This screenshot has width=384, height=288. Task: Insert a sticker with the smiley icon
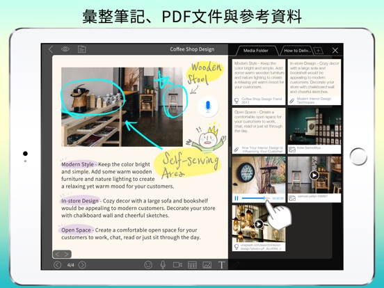pos(148,265)
